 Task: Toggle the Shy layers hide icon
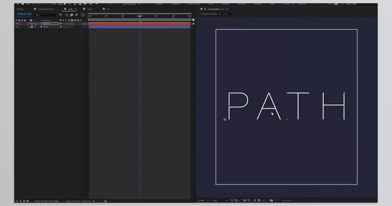pos(67,15)
